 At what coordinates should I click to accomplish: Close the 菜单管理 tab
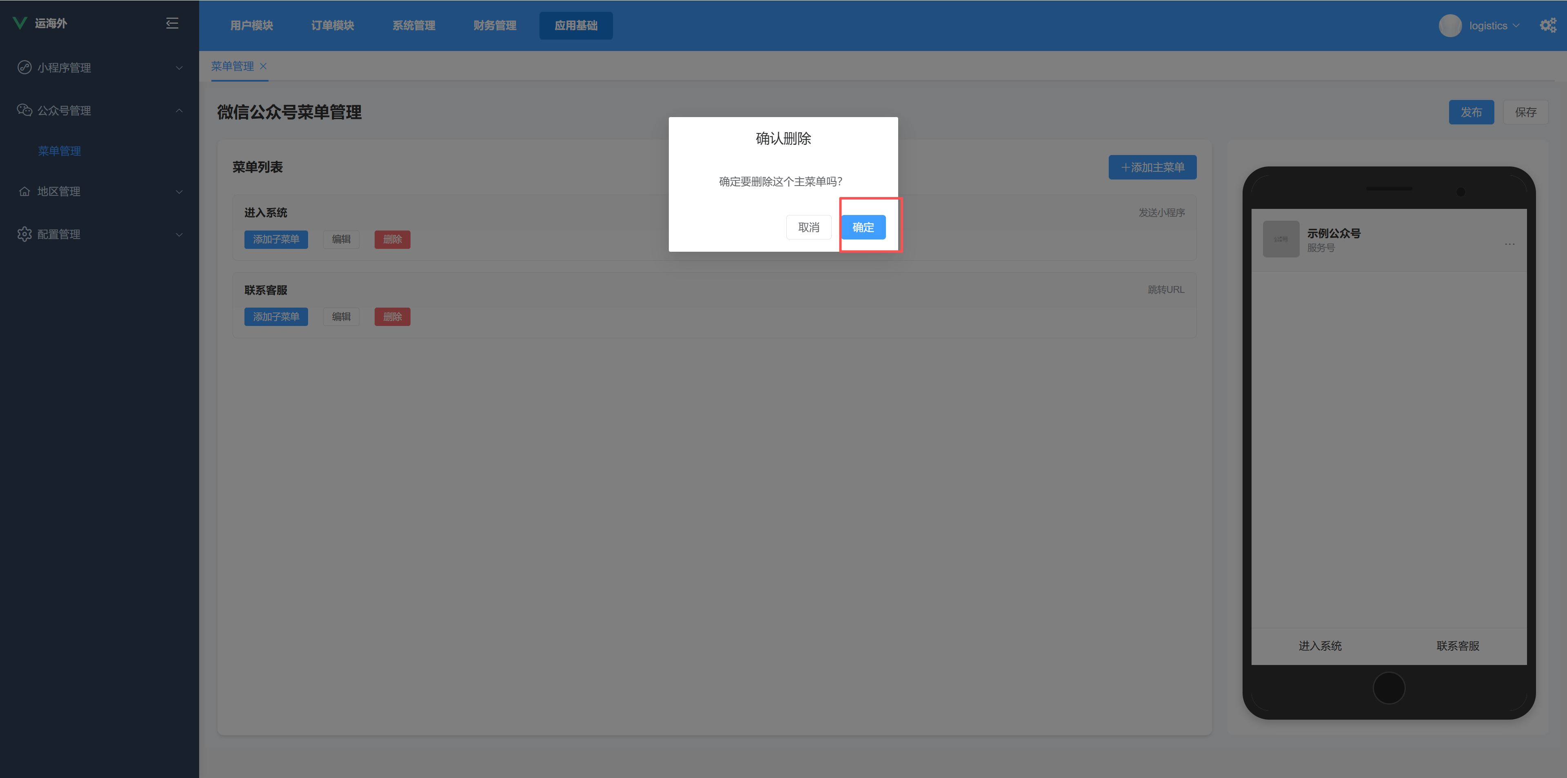[263, 66]
